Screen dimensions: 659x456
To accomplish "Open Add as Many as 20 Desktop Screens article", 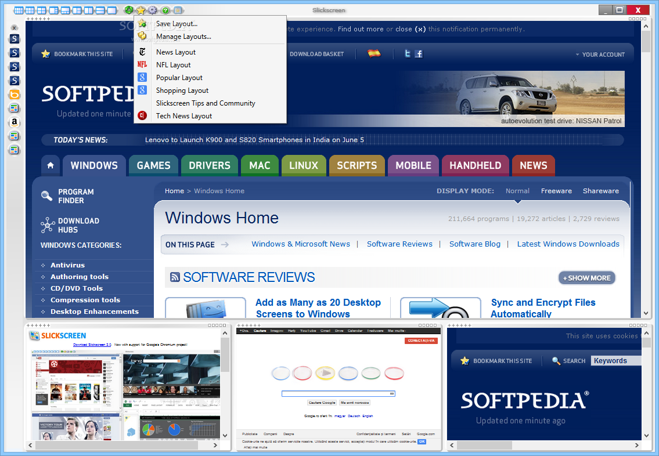I will coord(318,308).
